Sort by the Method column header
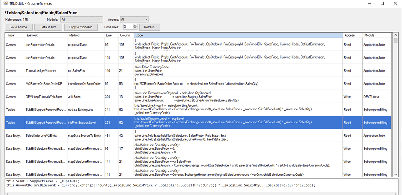 point(85,35)
